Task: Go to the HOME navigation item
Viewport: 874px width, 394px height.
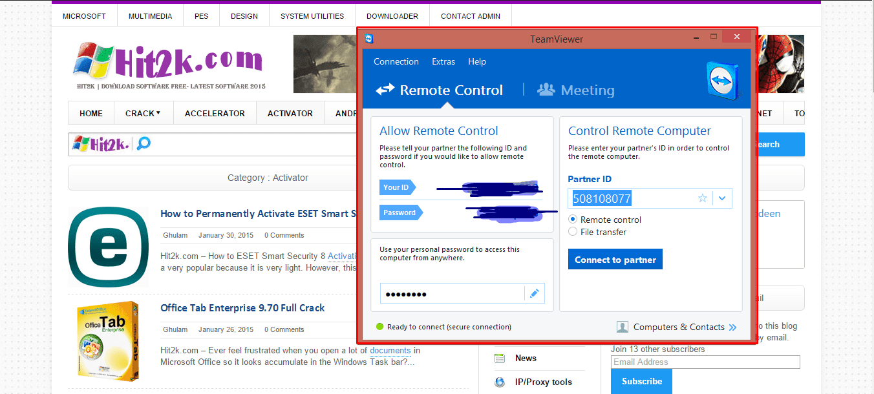Action: [91, 113]
